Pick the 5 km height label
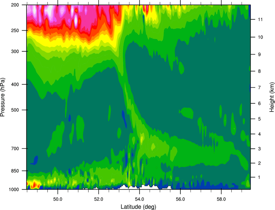 coord(259,119)
